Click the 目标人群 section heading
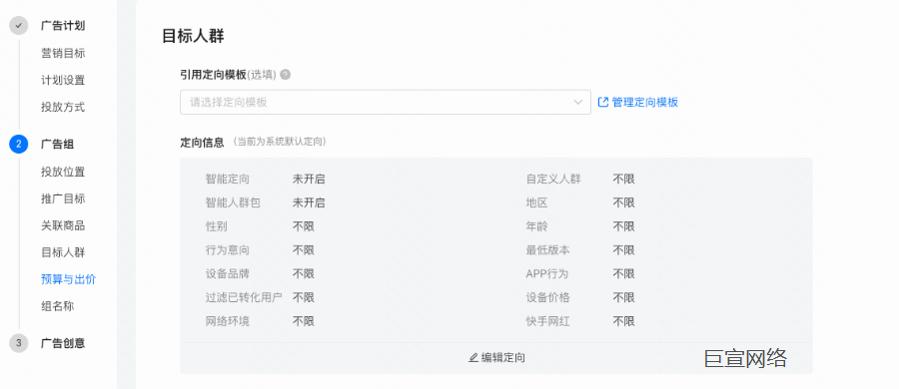Image resolution: width=899 pixels, height=389 pixels. tap(193, 36)
